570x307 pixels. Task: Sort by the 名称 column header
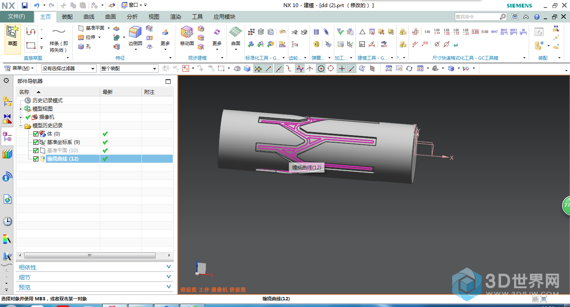[x=58, y=92]
